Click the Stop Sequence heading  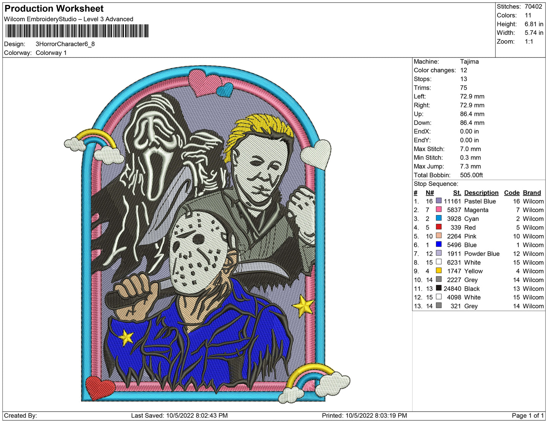coord(436,184)
